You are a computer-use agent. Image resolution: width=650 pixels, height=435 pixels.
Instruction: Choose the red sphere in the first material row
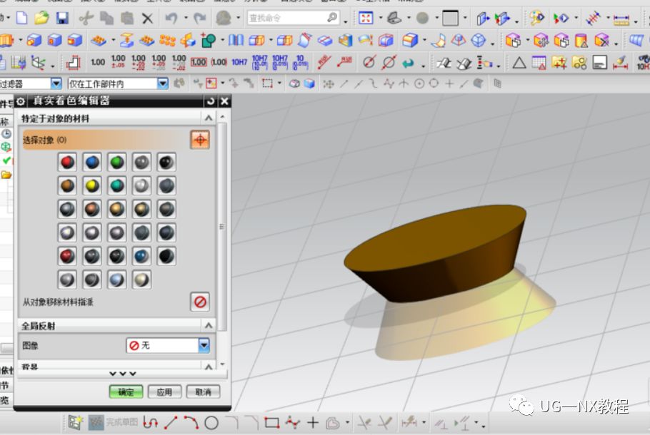click(67, 163)
